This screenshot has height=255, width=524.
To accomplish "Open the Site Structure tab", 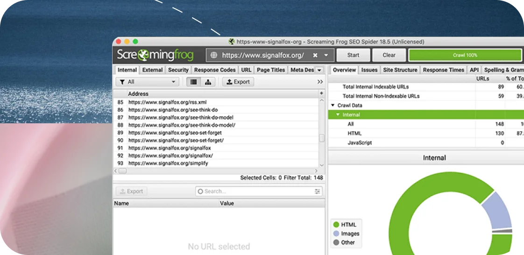I will [400, 70].
